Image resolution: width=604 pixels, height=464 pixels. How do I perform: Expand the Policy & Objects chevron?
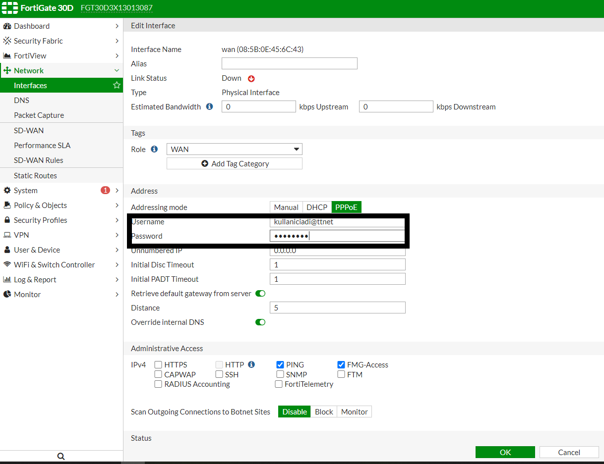point(117,206)
